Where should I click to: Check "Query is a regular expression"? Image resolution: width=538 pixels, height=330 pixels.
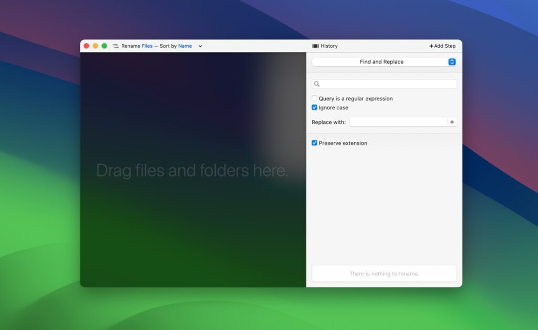click(314, 98)
